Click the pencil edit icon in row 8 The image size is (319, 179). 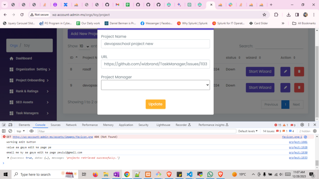pyautogui.click(x=285, y=71)
